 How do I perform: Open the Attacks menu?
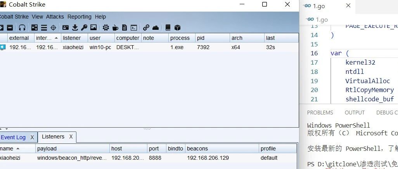point(55,17)
